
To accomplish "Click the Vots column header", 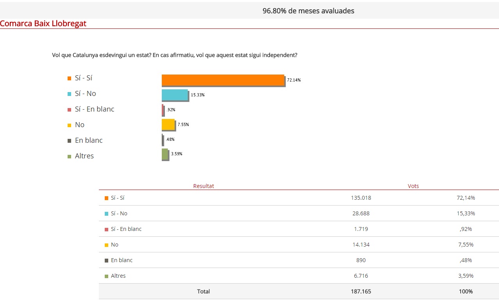I will [x=413, y=186].
